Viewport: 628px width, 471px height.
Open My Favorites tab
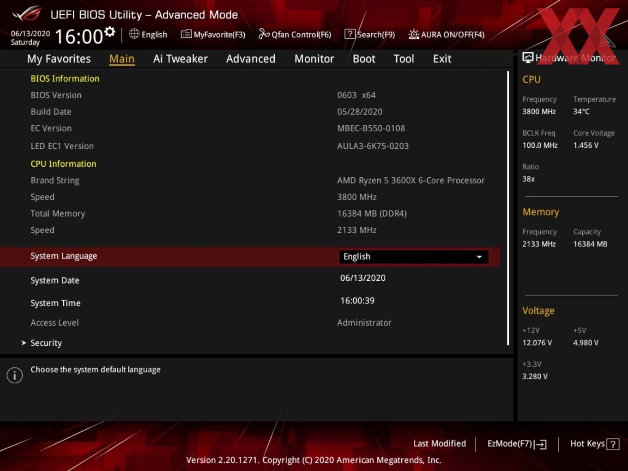[59, 59]
